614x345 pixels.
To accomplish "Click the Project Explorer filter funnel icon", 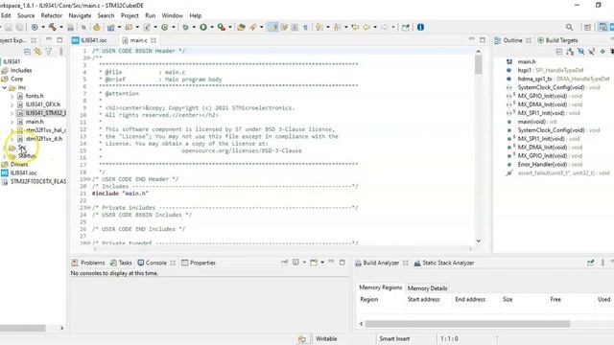I will tap(49, 51).
